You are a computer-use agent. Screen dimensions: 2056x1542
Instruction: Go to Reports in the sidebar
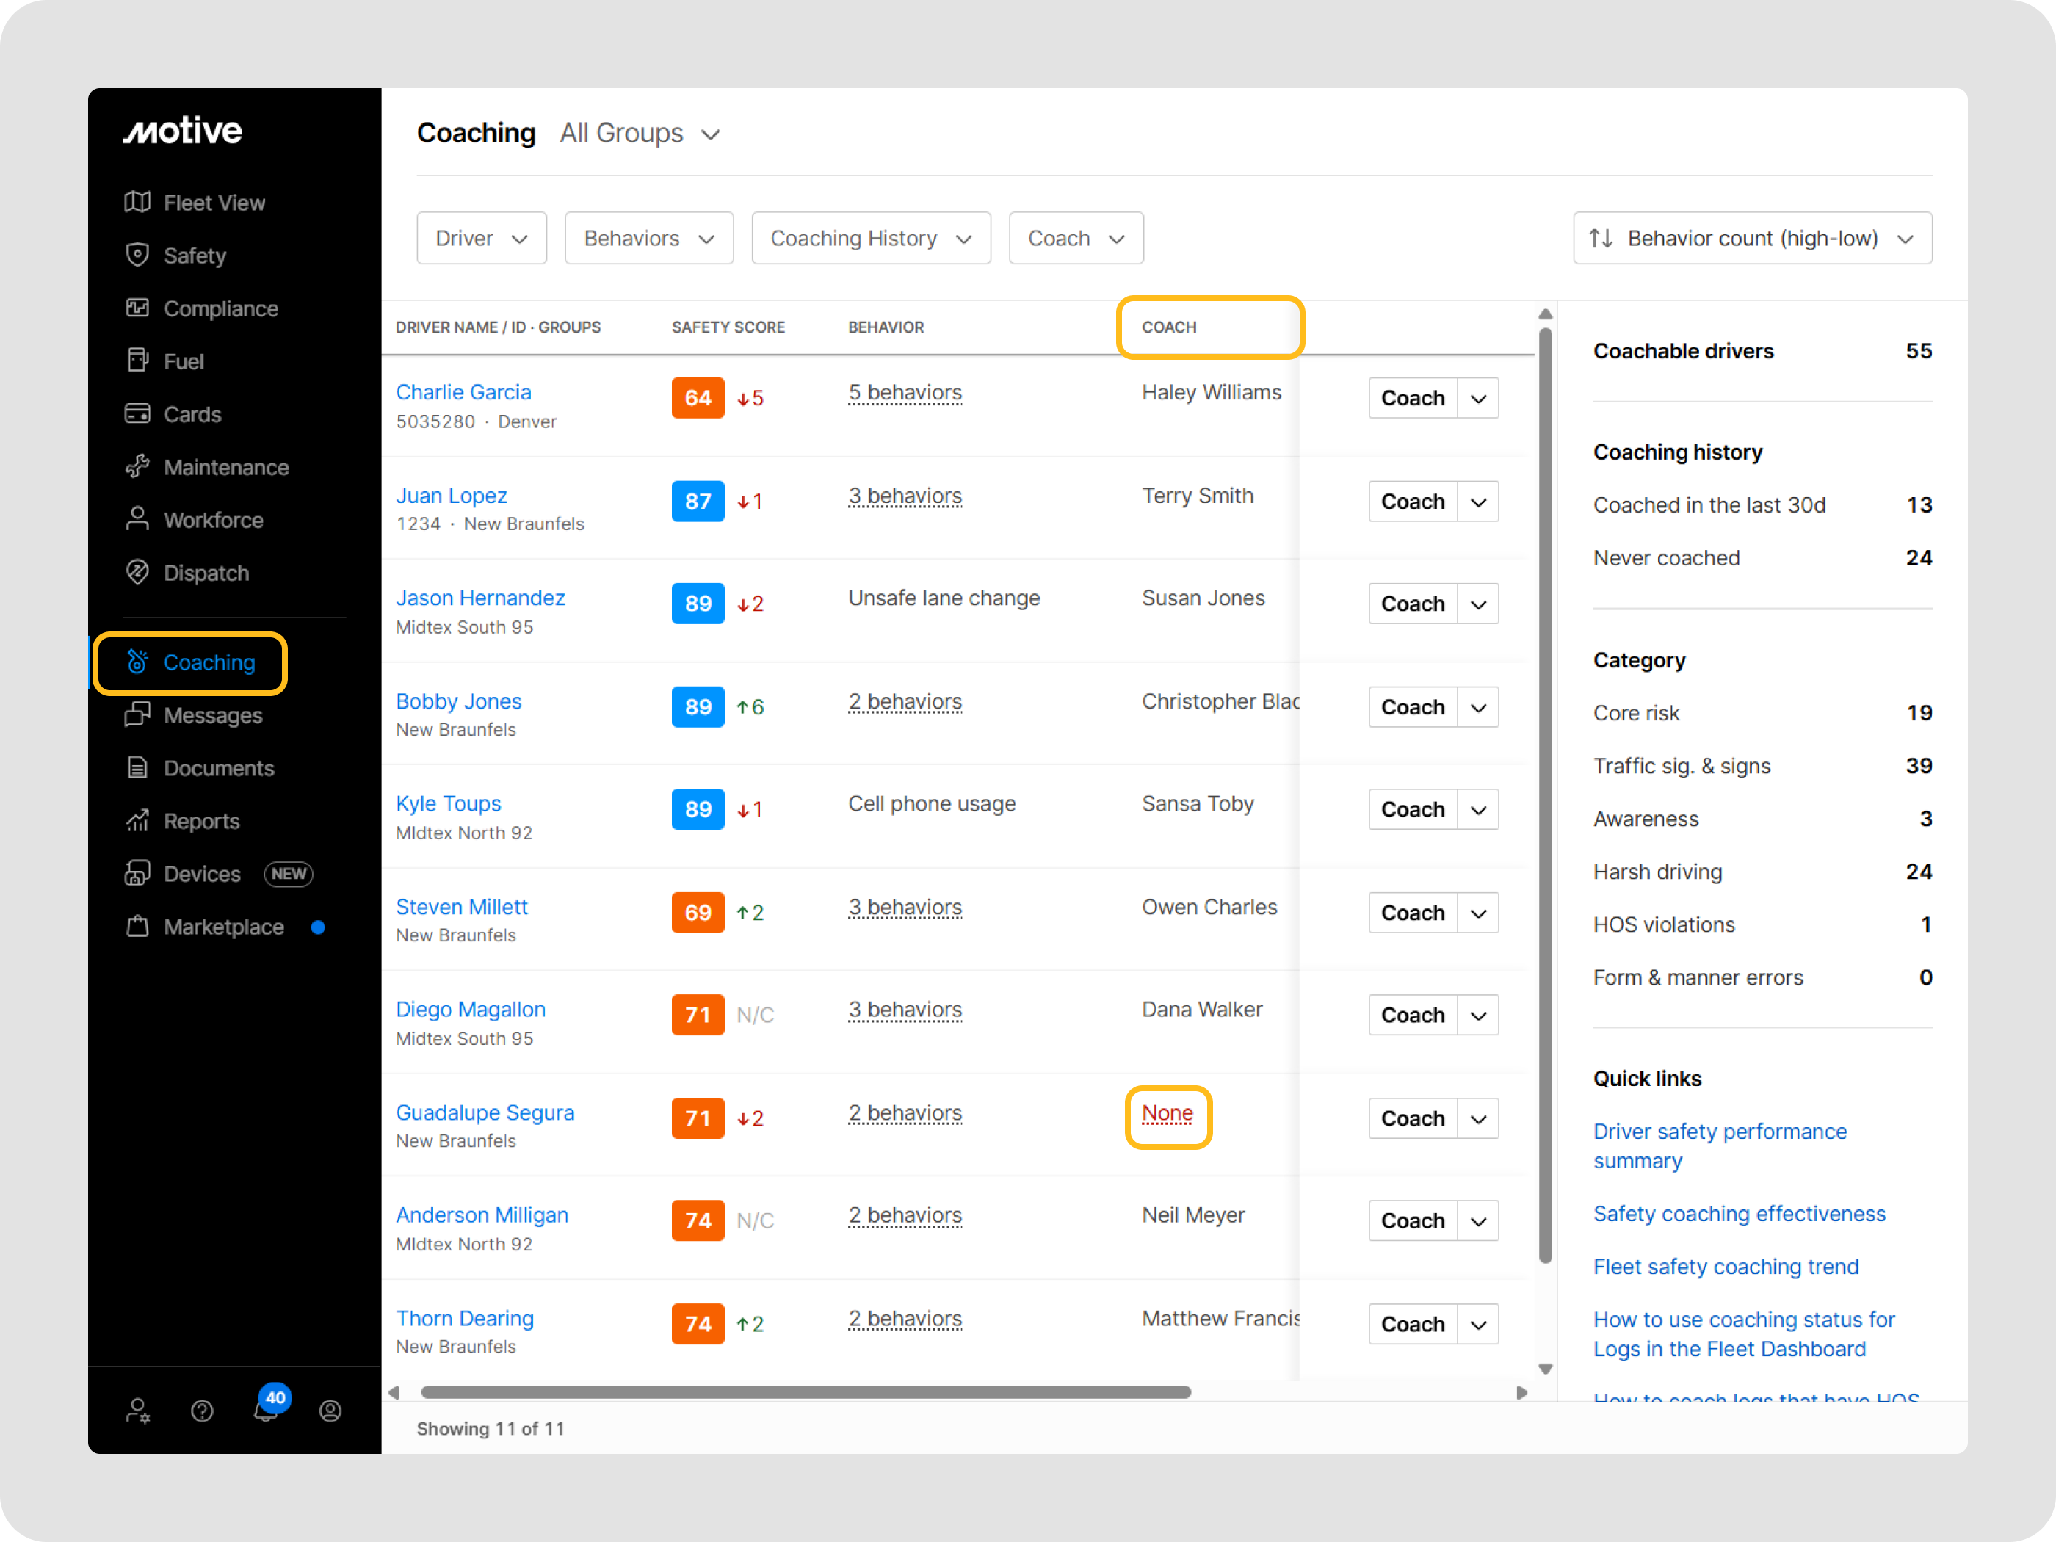pyautogui.click(x=200, y=821)
